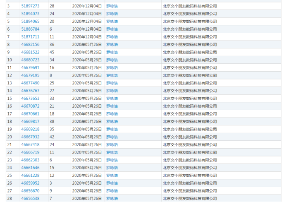Click the 51894073 application number

pyautogui.click(x=30, y=14)
